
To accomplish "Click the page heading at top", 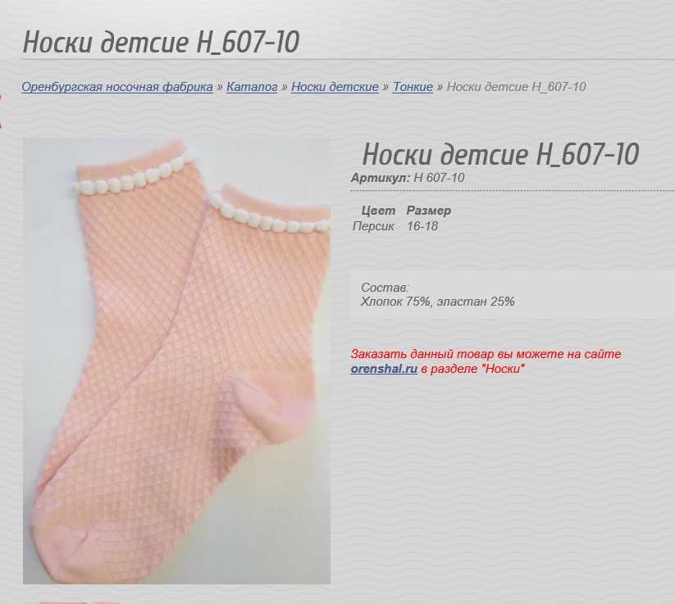I will point(161,42).
